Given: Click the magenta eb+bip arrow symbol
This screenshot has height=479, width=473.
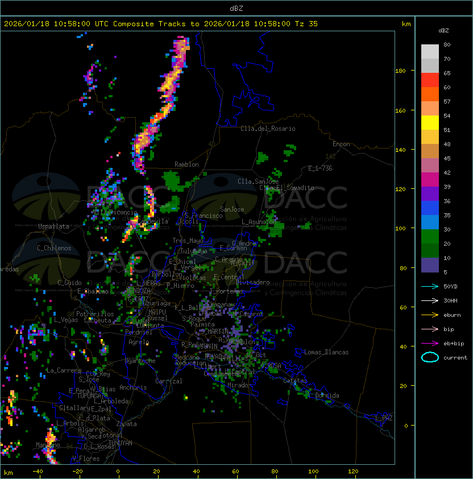Looking at the screenshot, I should [x=430, y=344].
